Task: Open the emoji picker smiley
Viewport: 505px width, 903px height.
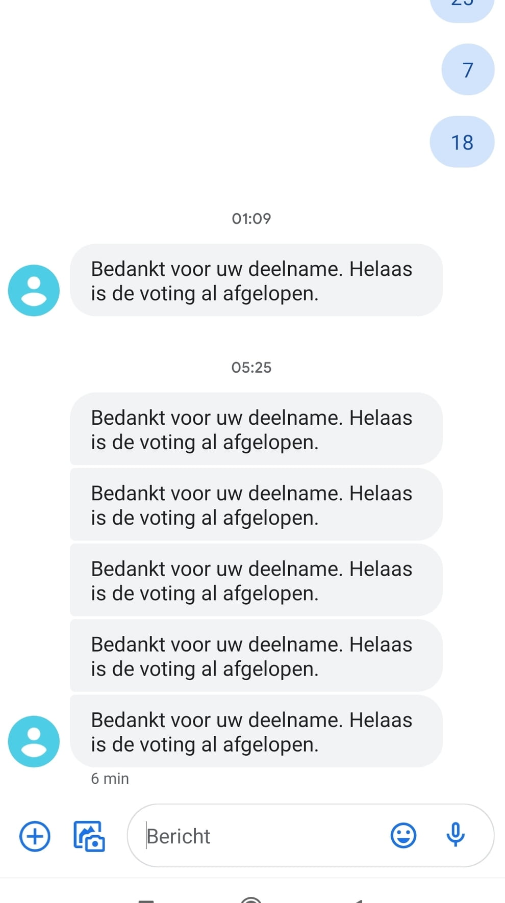Action: 403,836
